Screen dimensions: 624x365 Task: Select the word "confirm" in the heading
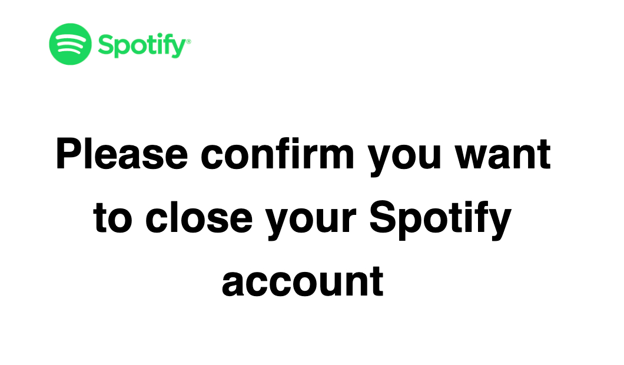tap(278, 155)
